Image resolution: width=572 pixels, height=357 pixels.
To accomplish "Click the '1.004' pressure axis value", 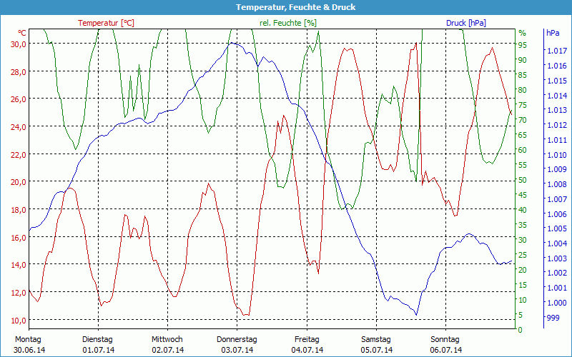I will (557, 243).
